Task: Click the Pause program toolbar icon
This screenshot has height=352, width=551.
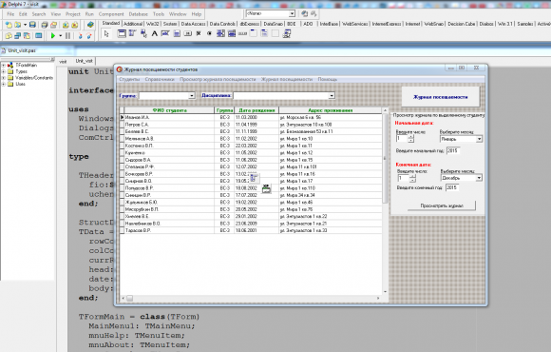Action: pos(68,35)
